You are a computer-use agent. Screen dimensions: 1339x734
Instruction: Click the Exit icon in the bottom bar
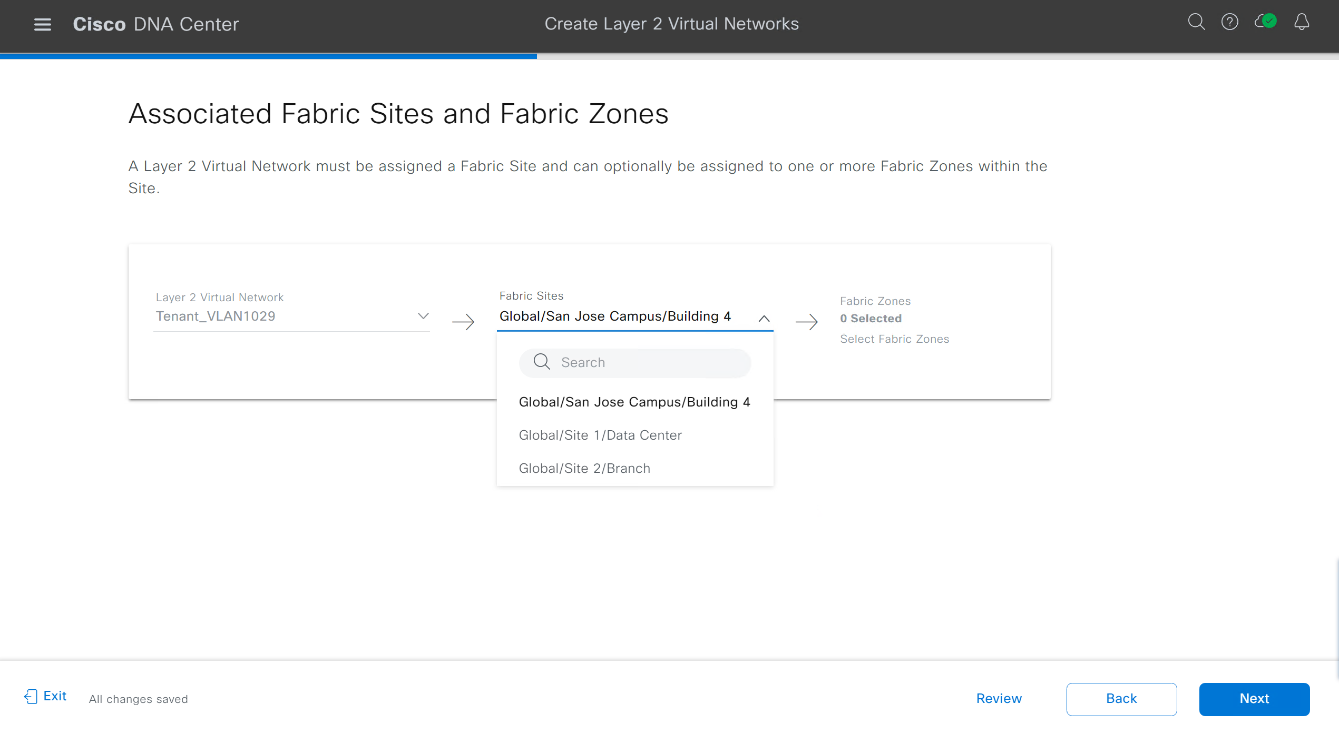(x=31, y=696)
